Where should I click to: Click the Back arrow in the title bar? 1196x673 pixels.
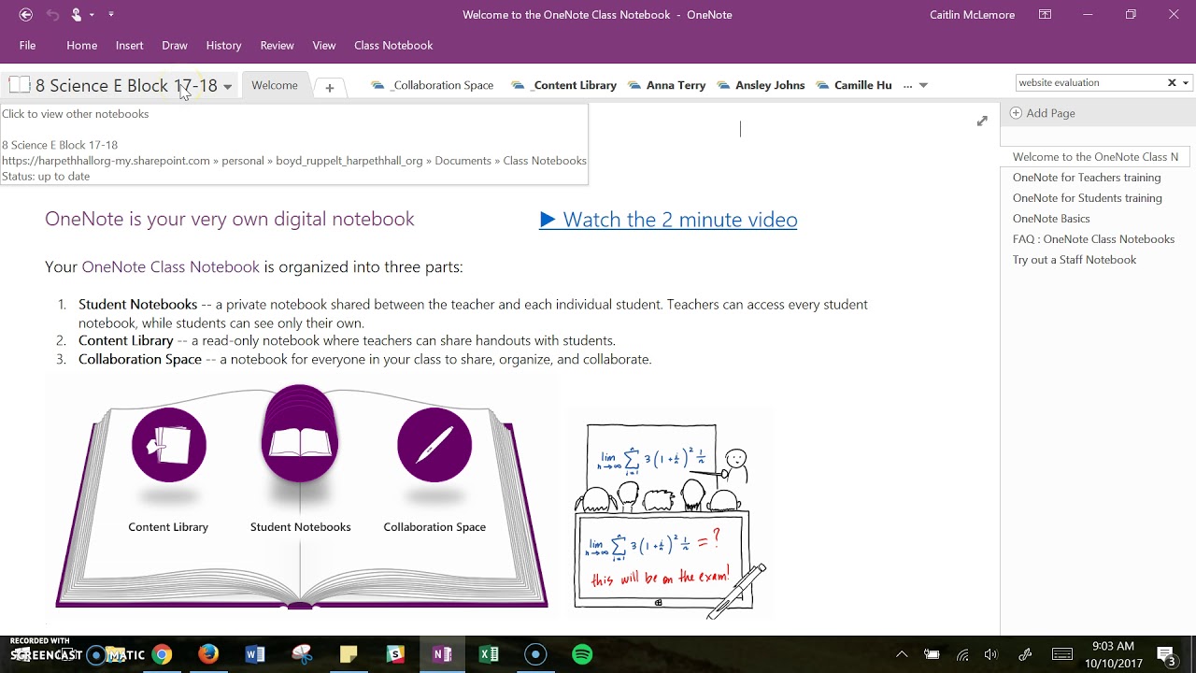pos(26,14)
